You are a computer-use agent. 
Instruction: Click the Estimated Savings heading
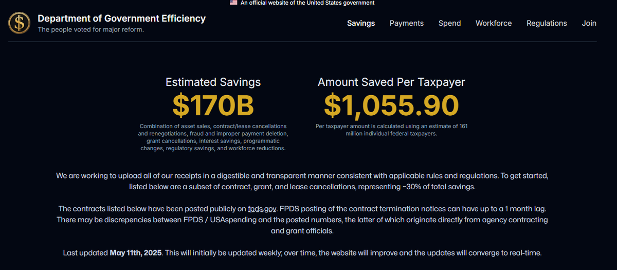point(213,82)
